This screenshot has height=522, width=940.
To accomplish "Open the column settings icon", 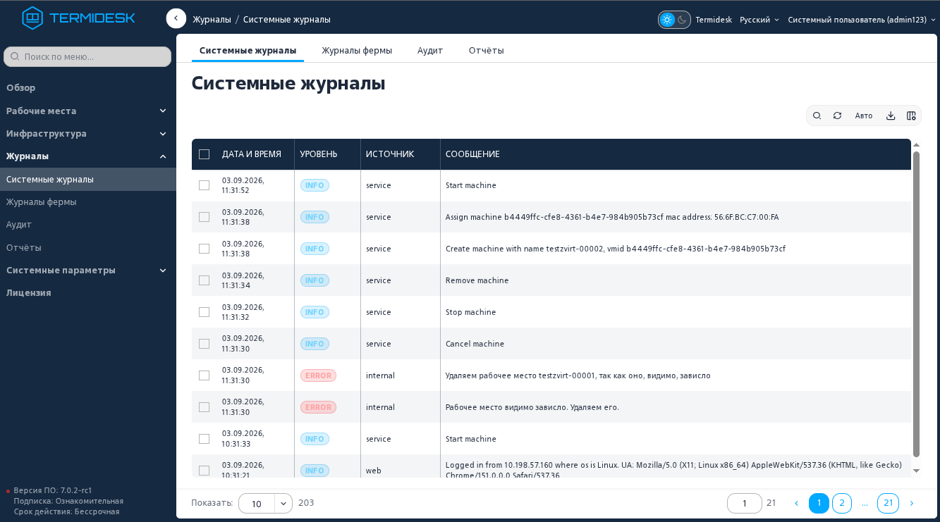I will point(911,116).
